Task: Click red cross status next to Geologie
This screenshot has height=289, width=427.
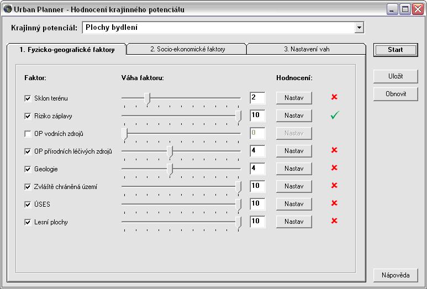Action: pyautogui.click(x=334, y=167)
